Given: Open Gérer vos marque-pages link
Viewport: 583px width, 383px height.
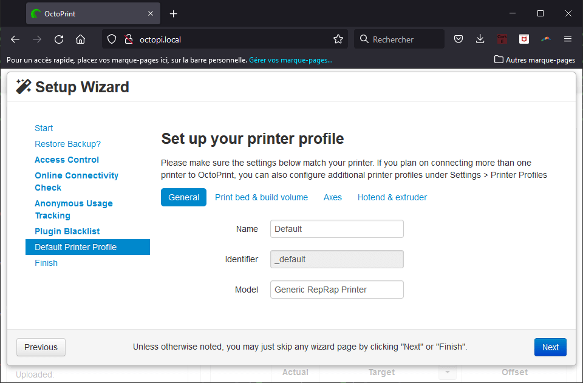Looking at the screenshot, I should (291, 60).
